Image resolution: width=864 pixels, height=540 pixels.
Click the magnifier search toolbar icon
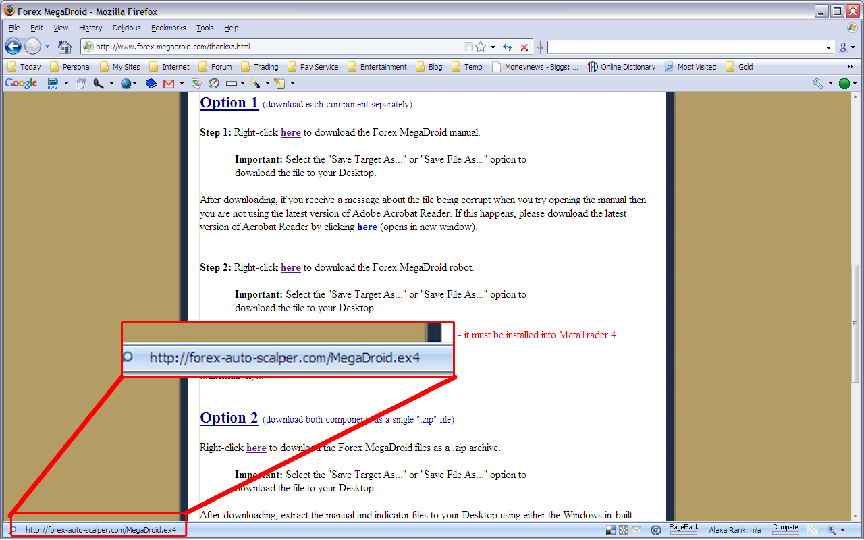(99, 84)
